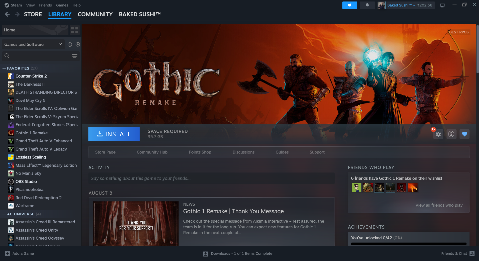Select OBS Studio icon in favorites
This screenshot has width=479, height=261.
(11, 181)
